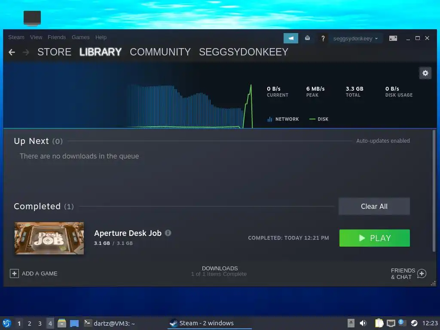Screen dimensions: 440x330
Task: Toggle the Network graph legend
Action: pos(283,119)
